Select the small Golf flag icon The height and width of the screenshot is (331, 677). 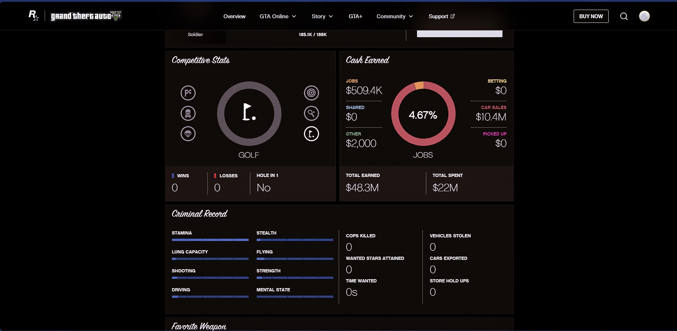point(311,134)
